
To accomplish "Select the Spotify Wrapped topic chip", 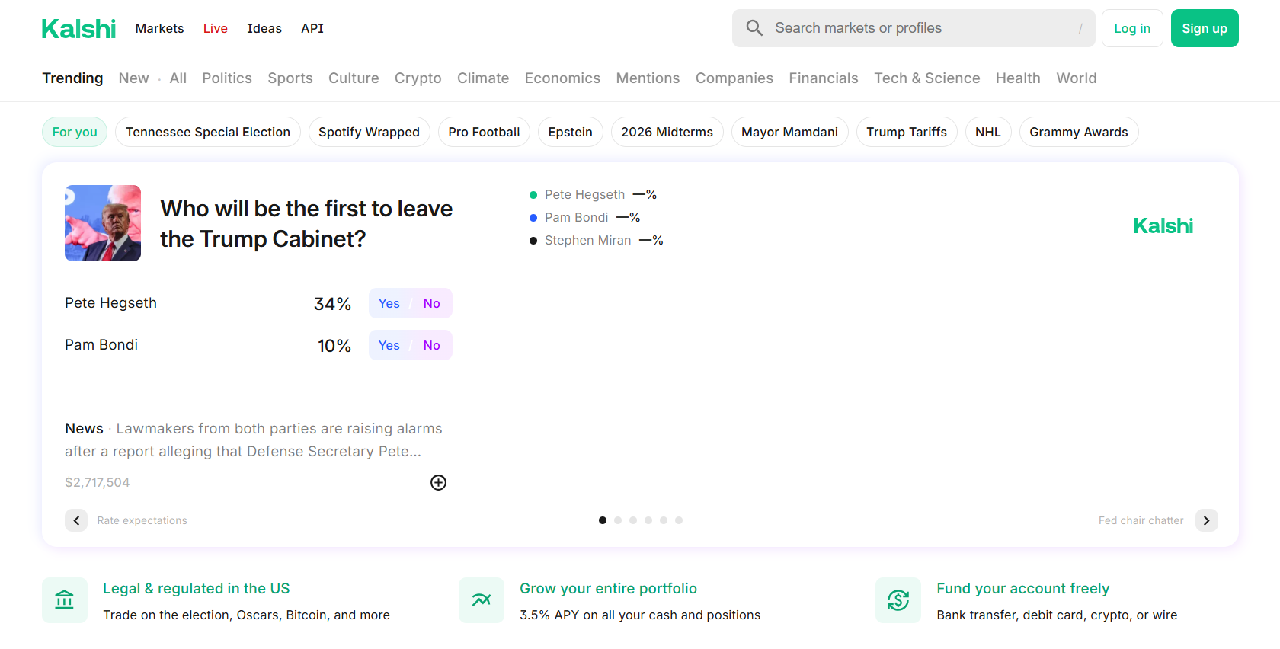I will (369, 132).
